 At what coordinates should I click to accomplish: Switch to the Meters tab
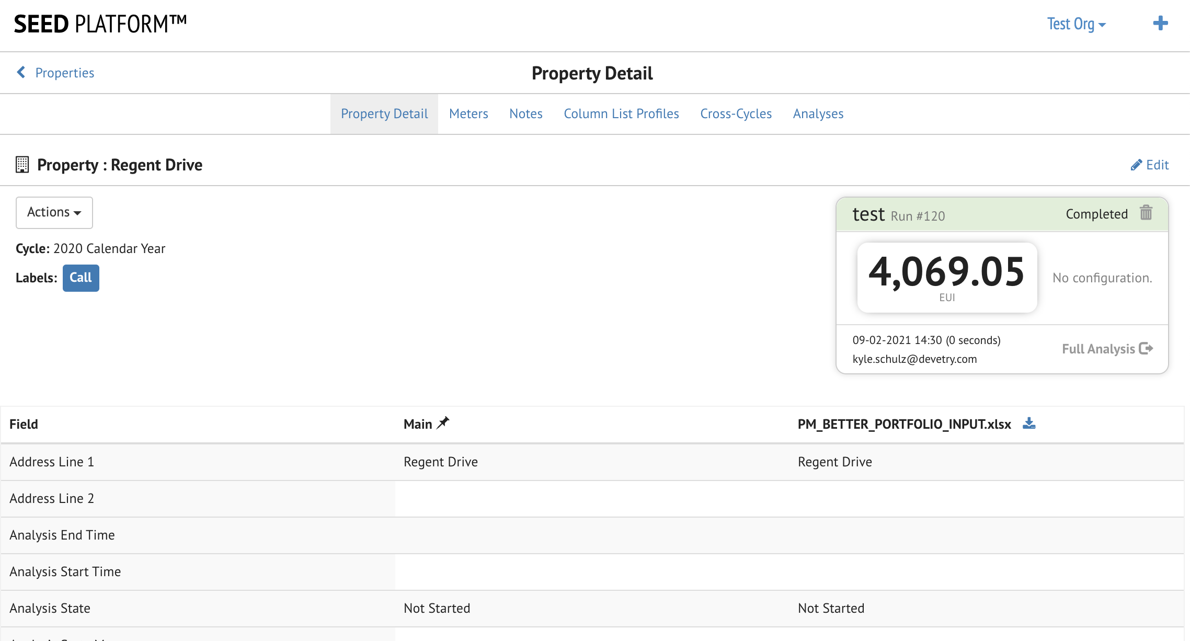click(x=468, y=113)
